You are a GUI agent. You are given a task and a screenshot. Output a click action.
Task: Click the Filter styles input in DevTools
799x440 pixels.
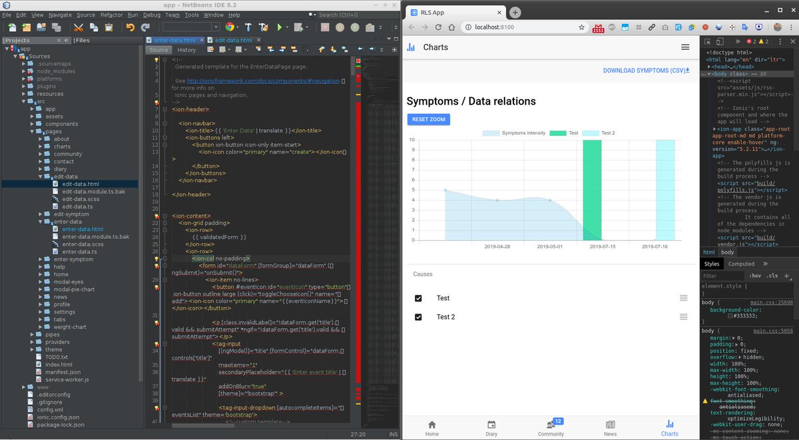723,276
